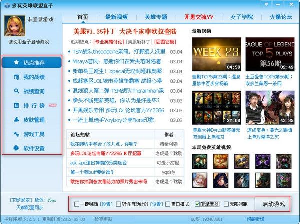Open video caption 恶剧TOP5第23期
300x224 pixels.
tap(216, 80)
